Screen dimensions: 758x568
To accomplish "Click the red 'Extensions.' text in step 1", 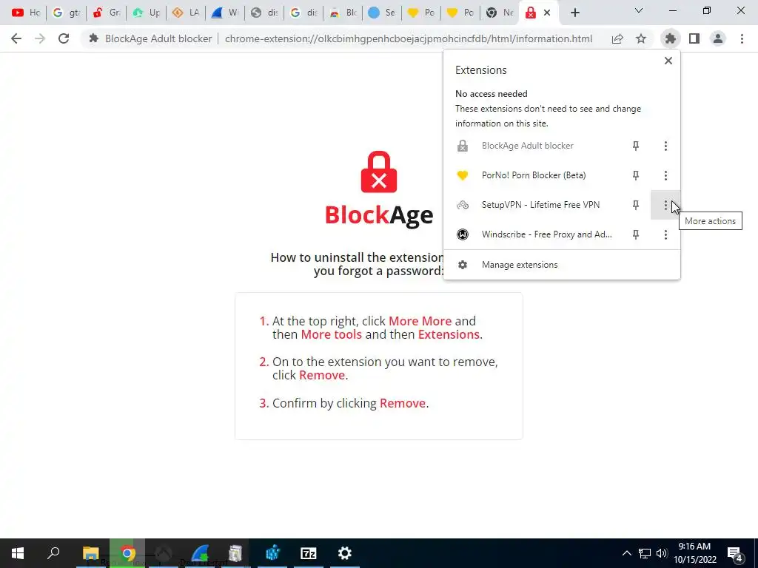I will 450,334.
